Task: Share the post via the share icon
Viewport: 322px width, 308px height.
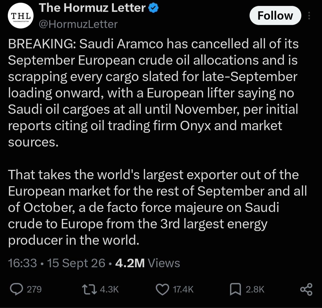Action: coord(306,289)
